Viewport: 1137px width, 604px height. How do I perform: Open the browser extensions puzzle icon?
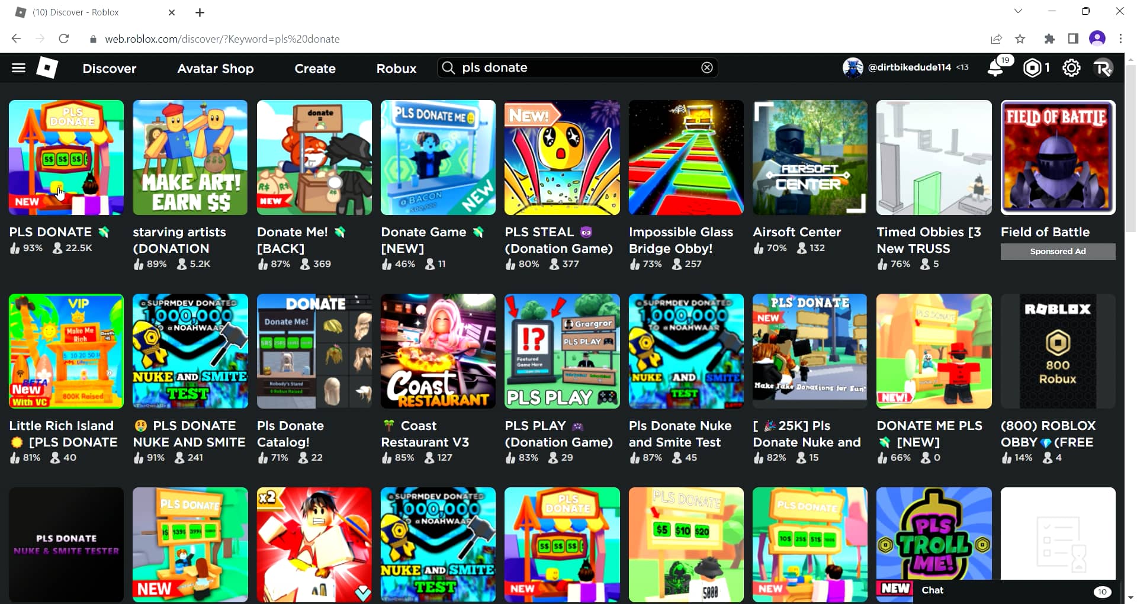(1051, 38)
